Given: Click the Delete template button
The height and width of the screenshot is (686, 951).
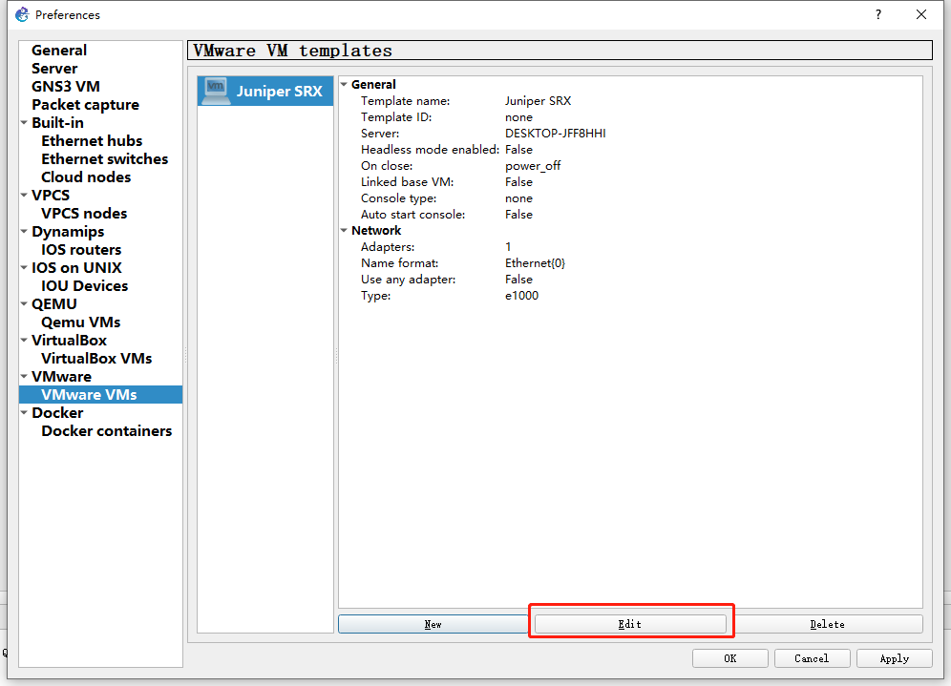Looking at the screenshot, I should pyautogui.click(x=827, y=624).
